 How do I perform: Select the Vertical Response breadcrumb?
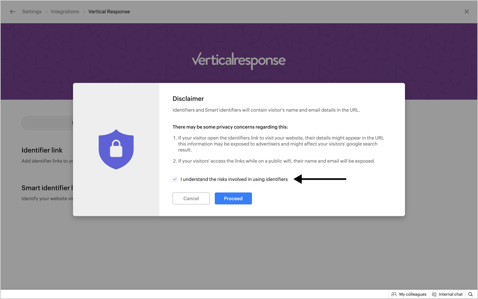[109, 12]
